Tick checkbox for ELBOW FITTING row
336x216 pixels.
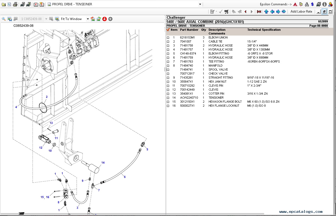point(168,54)
